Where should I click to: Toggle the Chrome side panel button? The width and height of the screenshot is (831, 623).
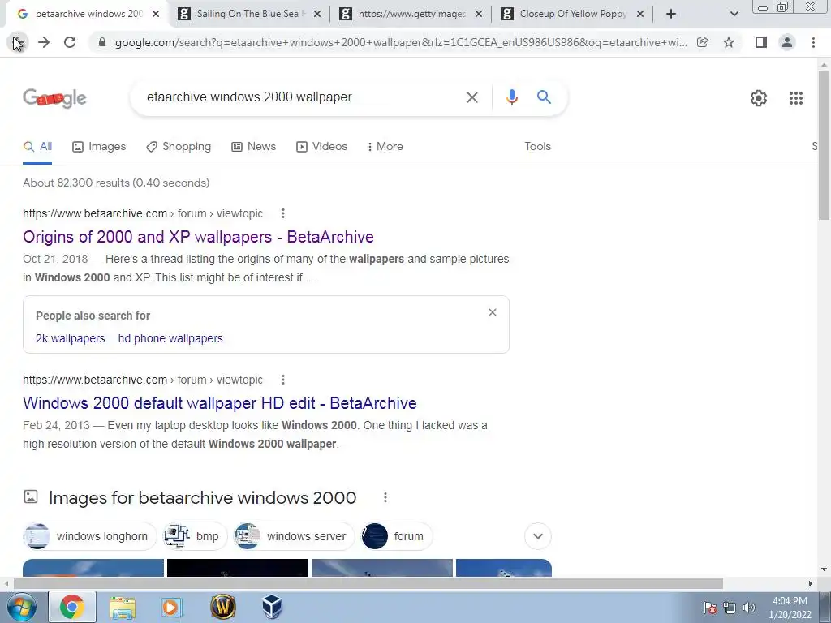coord(760,42)
